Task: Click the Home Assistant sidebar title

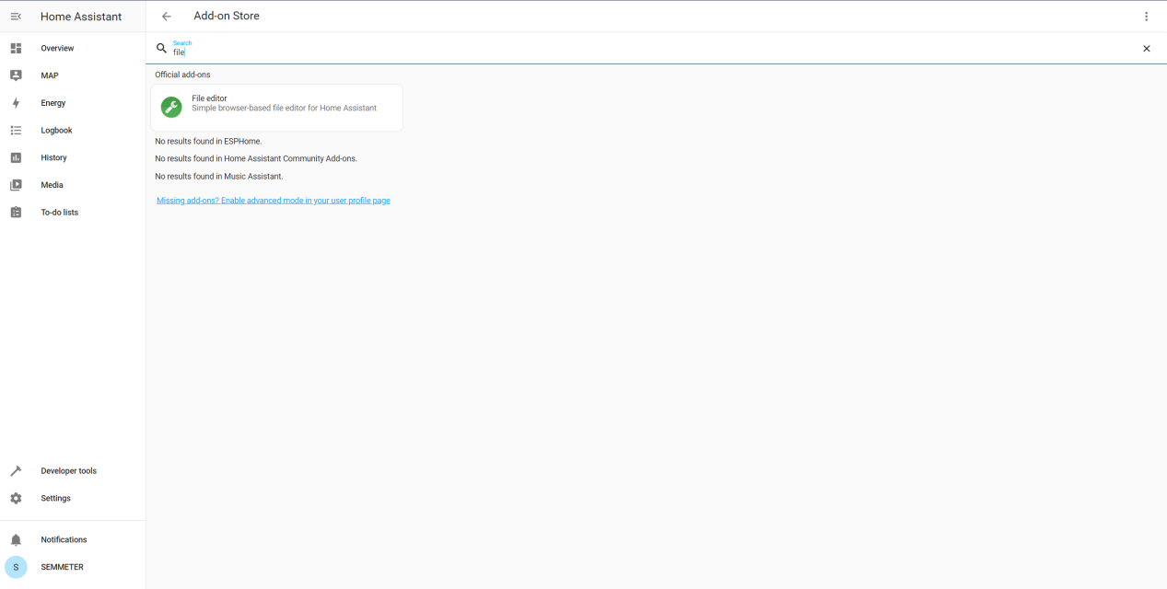Action: [x=81, y=17]
